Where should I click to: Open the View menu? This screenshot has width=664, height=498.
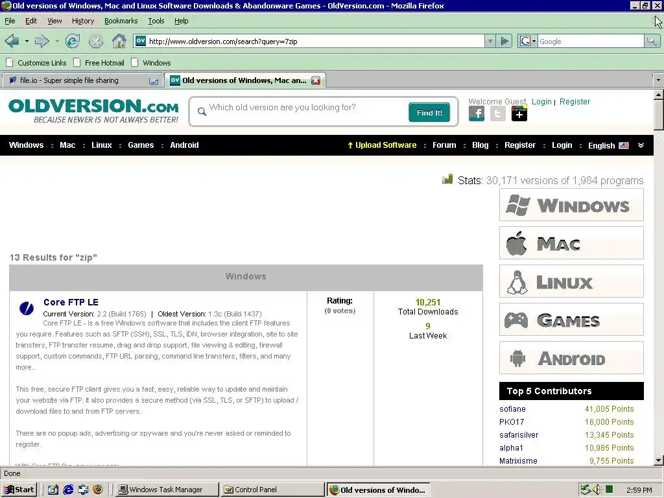click(54, 21)
